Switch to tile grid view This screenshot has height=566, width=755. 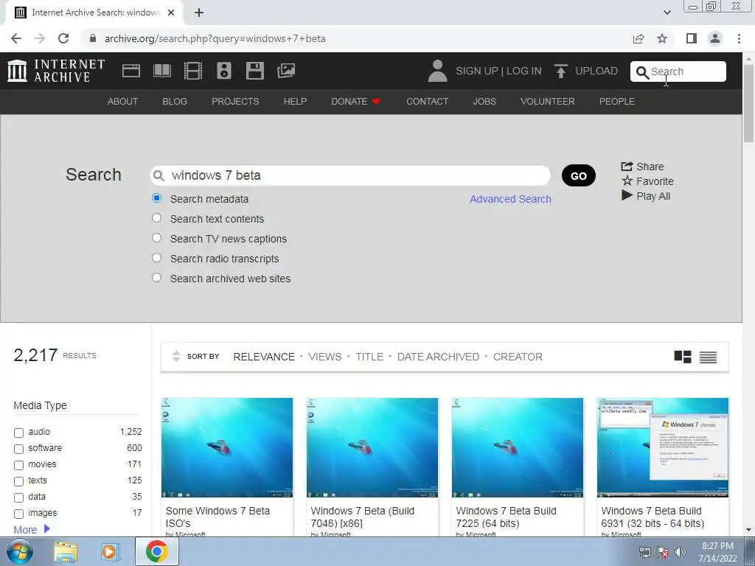click(x=682, y=357)
